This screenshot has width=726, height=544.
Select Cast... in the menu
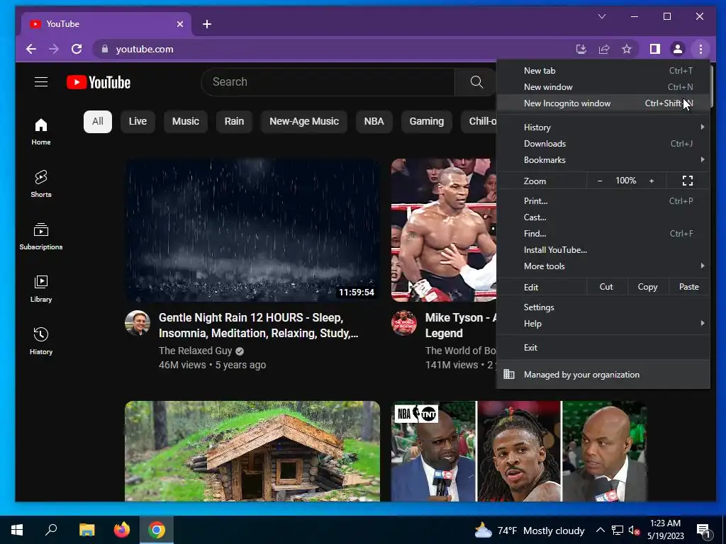[603, 217]
